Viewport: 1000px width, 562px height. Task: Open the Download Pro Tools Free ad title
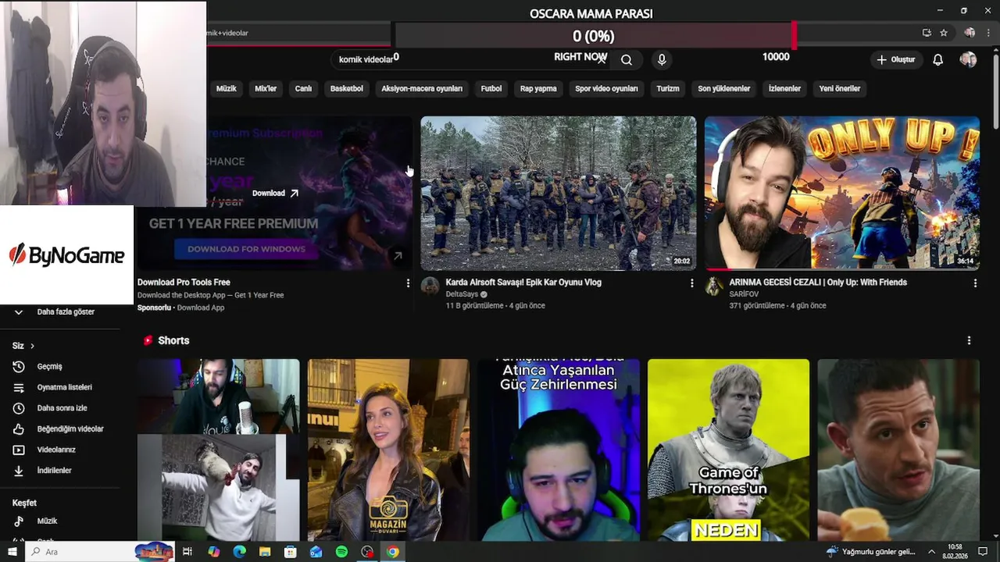click(184, 282)
